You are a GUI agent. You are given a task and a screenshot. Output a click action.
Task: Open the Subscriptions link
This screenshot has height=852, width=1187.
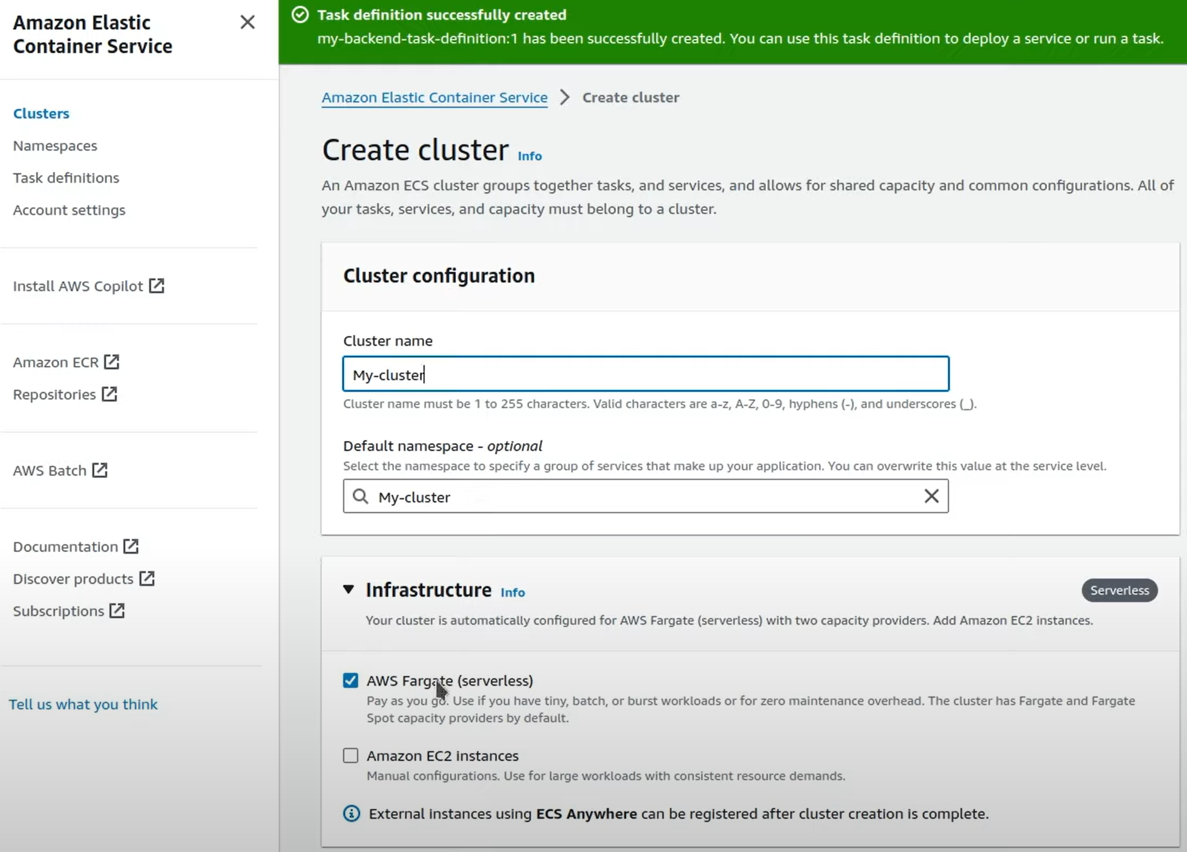[58, 611]
